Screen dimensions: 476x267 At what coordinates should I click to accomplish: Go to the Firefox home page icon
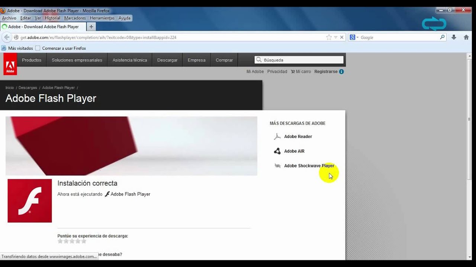[x=466, y=37]
